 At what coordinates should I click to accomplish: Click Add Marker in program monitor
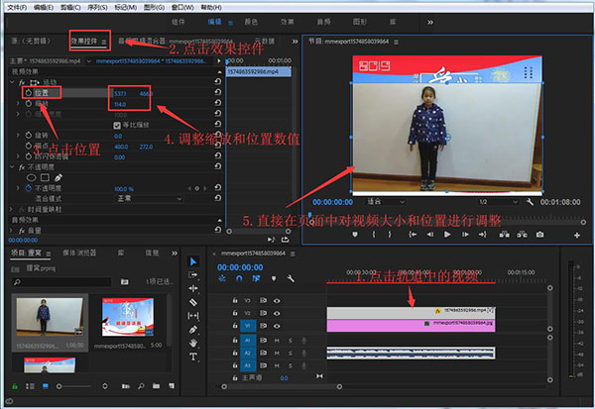(355, 235)
